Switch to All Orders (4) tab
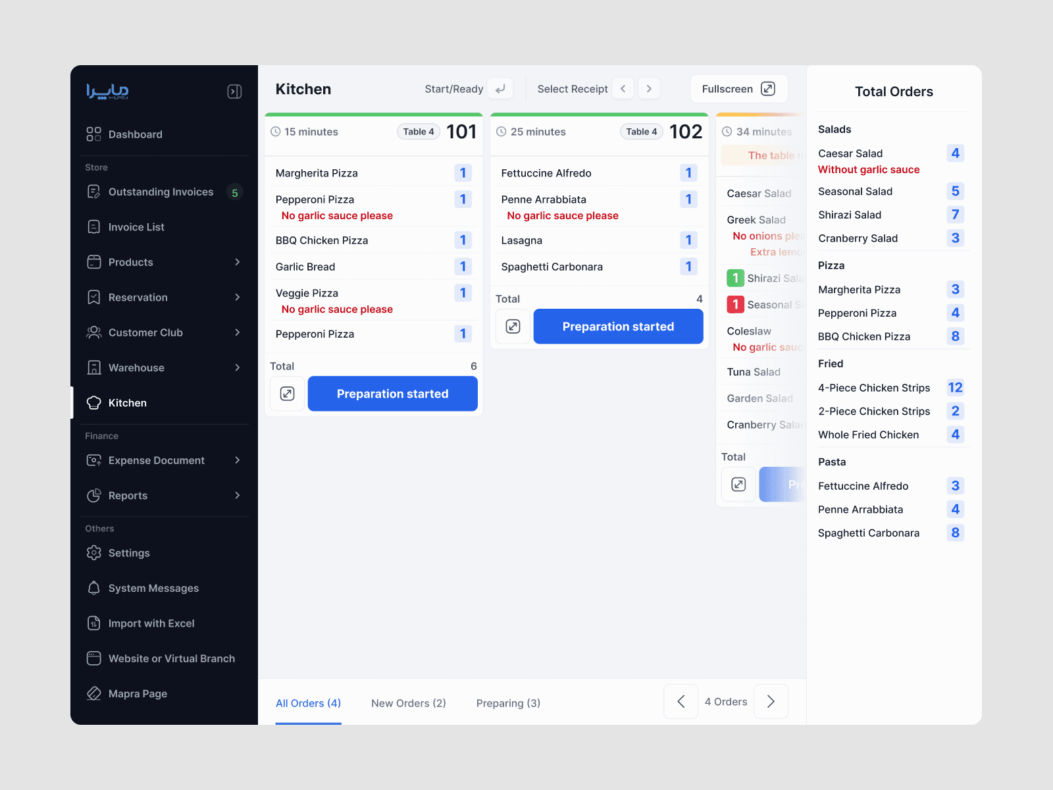This screenshot has width=1053, height=790. pos(308,703)
